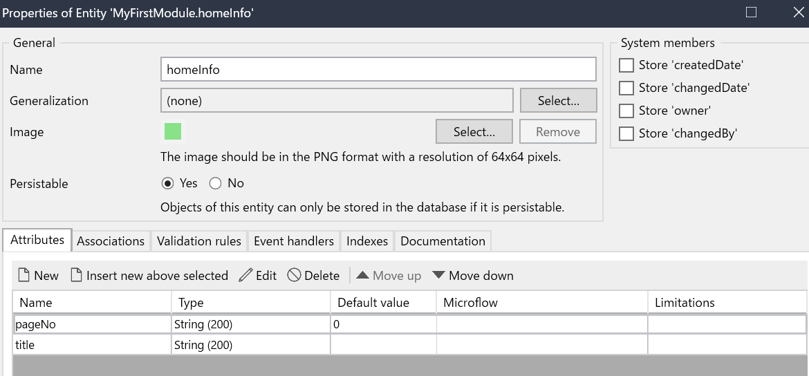
Task: Maximize the entity properties dialog
Action: click(752, 12)
